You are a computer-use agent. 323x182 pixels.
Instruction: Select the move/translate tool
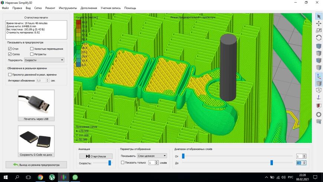[319, 23]
